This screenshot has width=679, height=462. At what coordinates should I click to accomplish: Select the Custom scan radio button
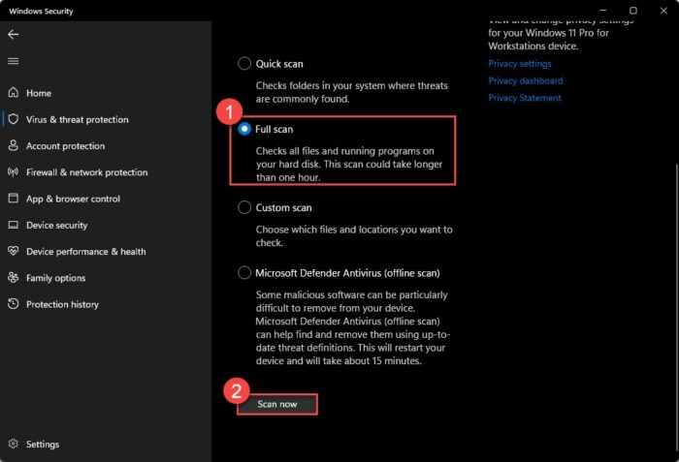coord(244,207)
